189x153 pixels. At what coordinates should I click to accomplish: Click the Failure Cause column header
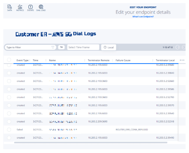pos(123,61)
